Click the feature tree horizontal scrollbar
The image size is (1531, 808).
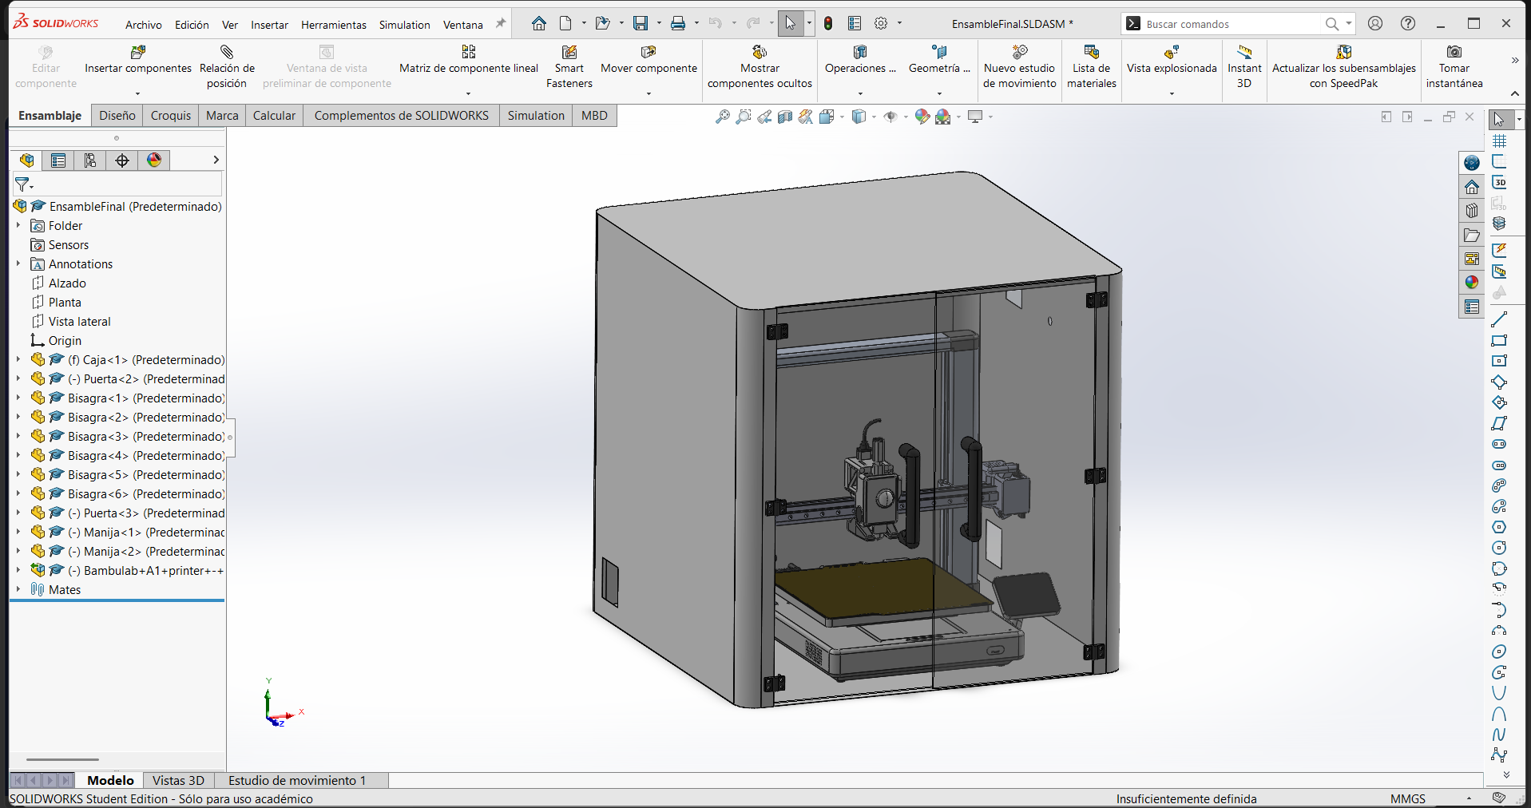click(x=62, y=759)
